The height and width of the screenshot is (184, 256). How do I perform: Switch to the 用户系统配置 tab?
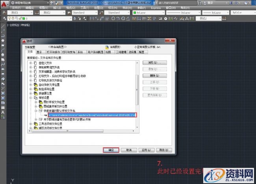(x=96, y=52)
